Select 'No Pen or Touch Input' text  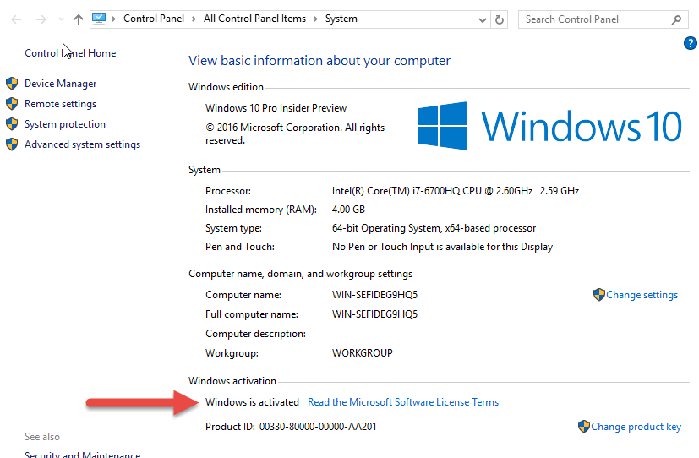click(383, 247)
